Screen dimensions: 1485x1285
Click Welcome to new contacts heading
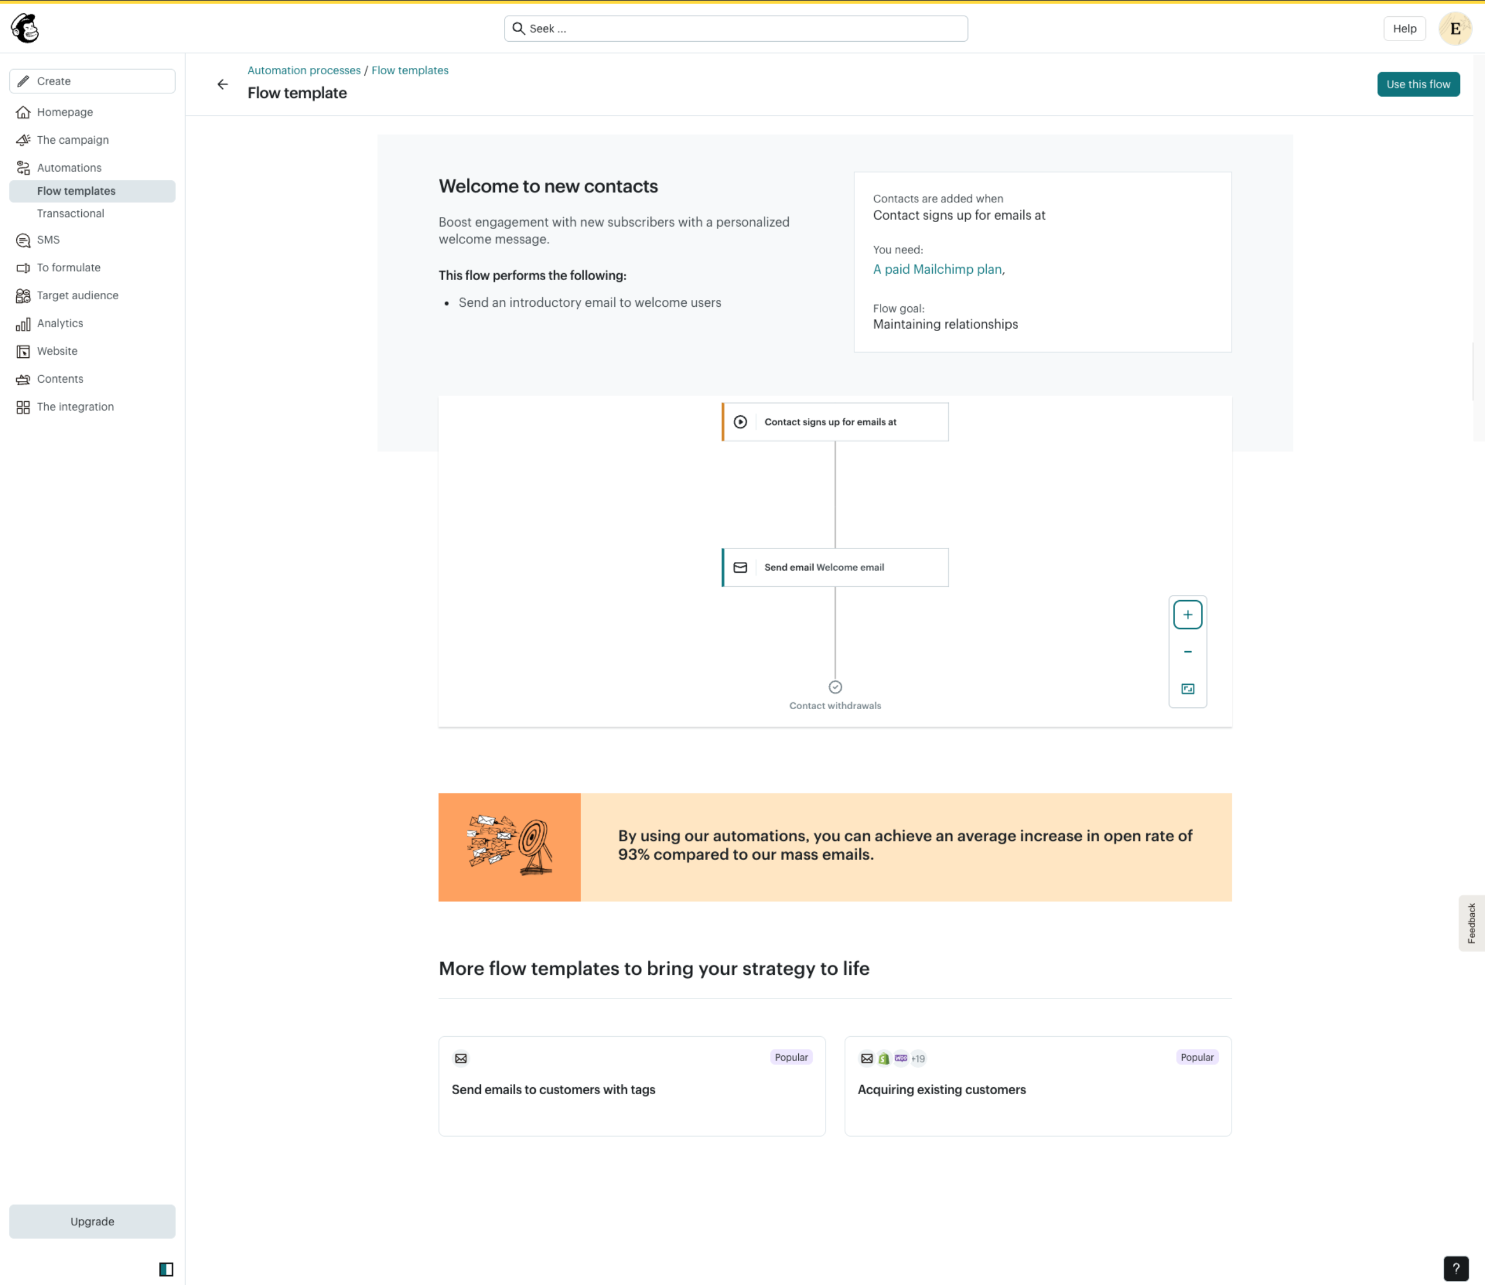(x=548, y=187)
